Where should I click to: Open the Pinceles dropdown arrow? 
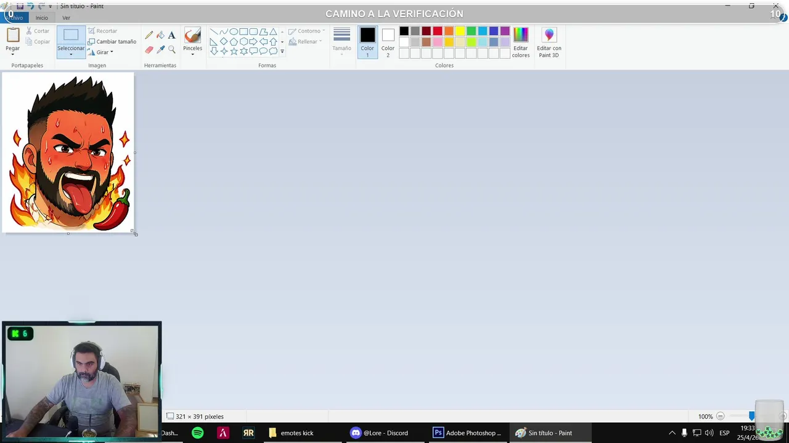192,54
